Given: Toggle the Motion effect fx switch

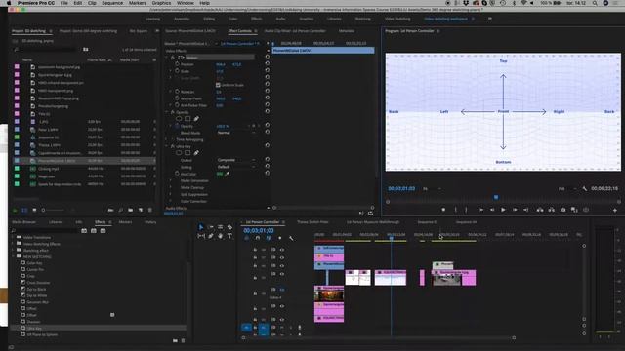Looking at the screenshot, I should pyautogui.click(x=173, y=58).
